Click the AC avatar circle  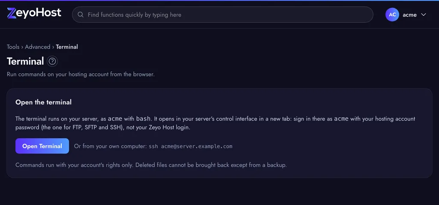[x=392, y=15]
